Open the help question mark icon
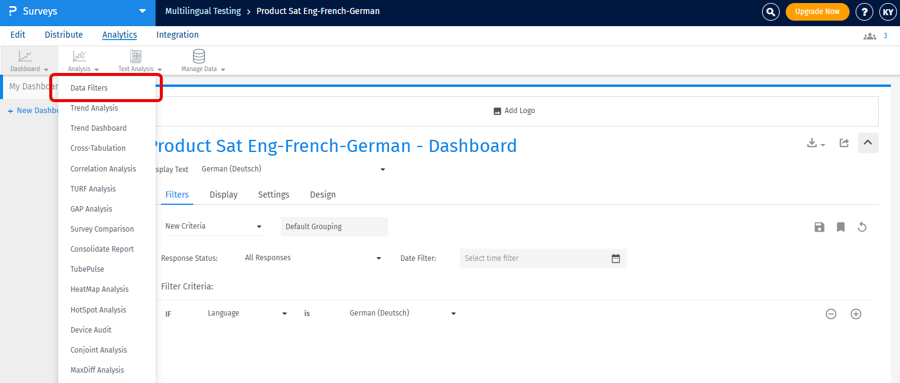 pos(864,12)
